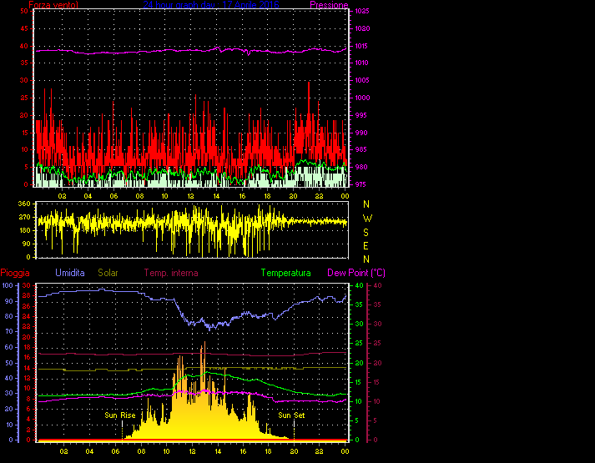Image resolution: width=595 pixels, height=463 pixels.
Task: Click the 'Sun Set' marker label
Action: [291, 415]
